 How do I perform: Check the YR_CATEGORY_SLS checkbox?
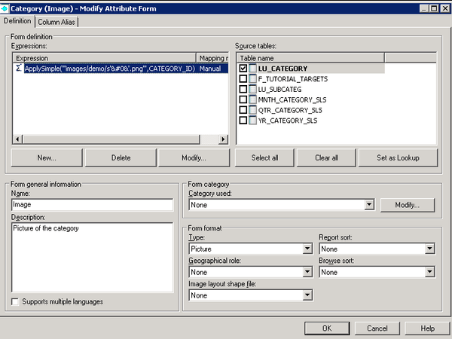pyautogui.click(x=243, y=121)
